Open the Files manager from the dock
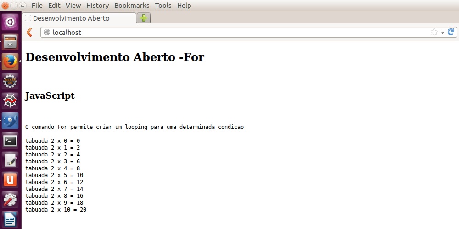 [10, 42]
